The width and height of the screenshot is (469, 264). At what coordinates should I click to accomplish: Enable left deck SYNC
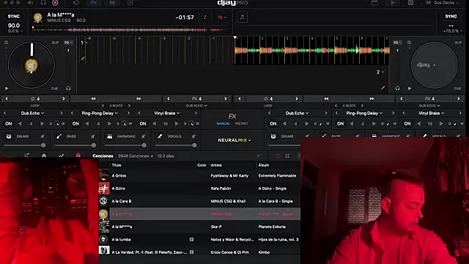click(14, 16)
